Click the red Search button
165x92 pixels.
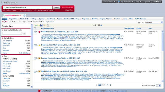coord(57,8)
